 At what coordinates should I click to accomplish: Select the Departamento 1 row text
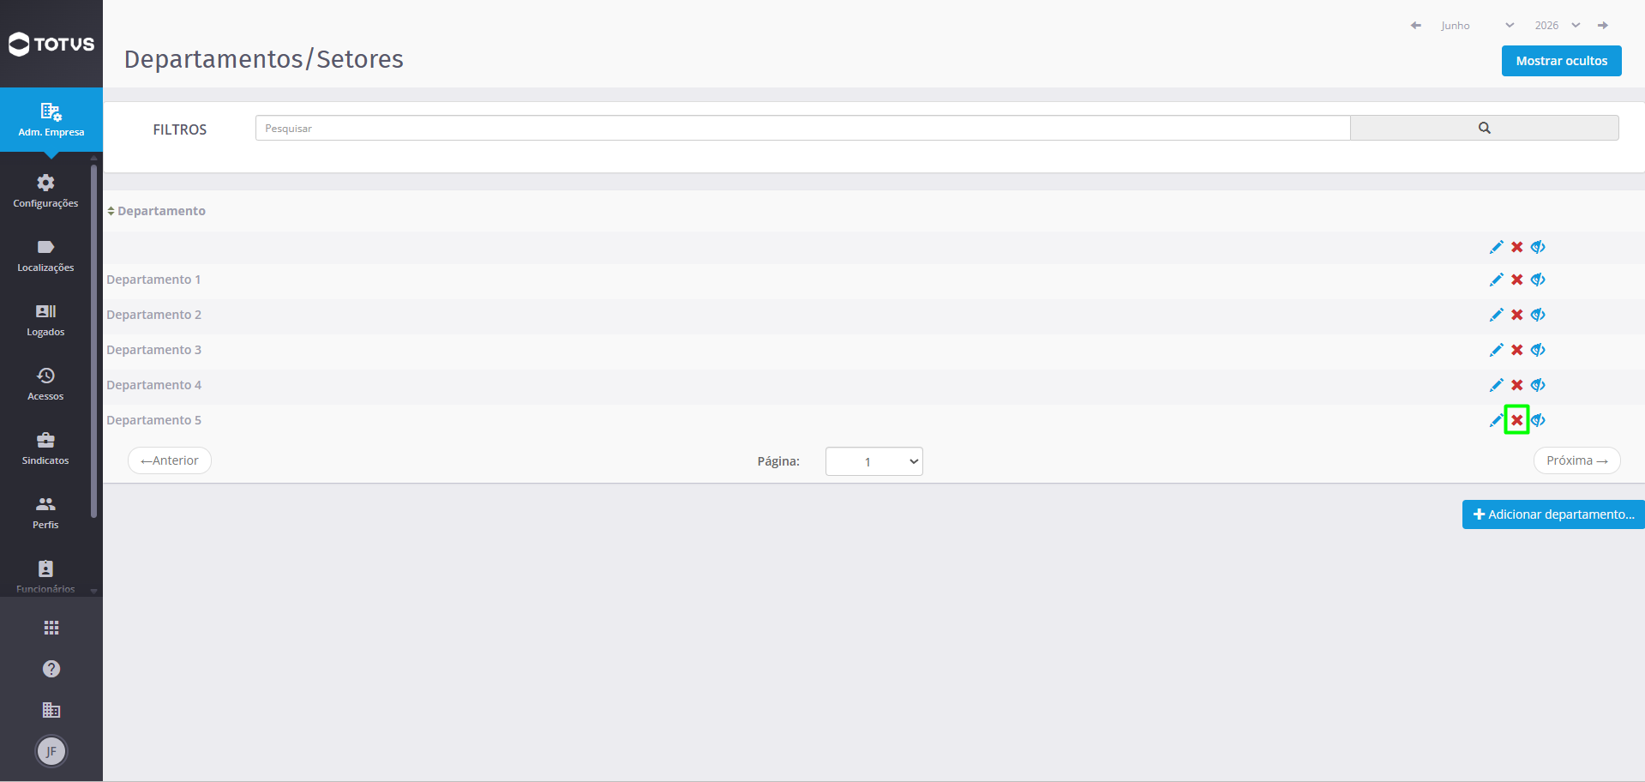click(153, 280)
